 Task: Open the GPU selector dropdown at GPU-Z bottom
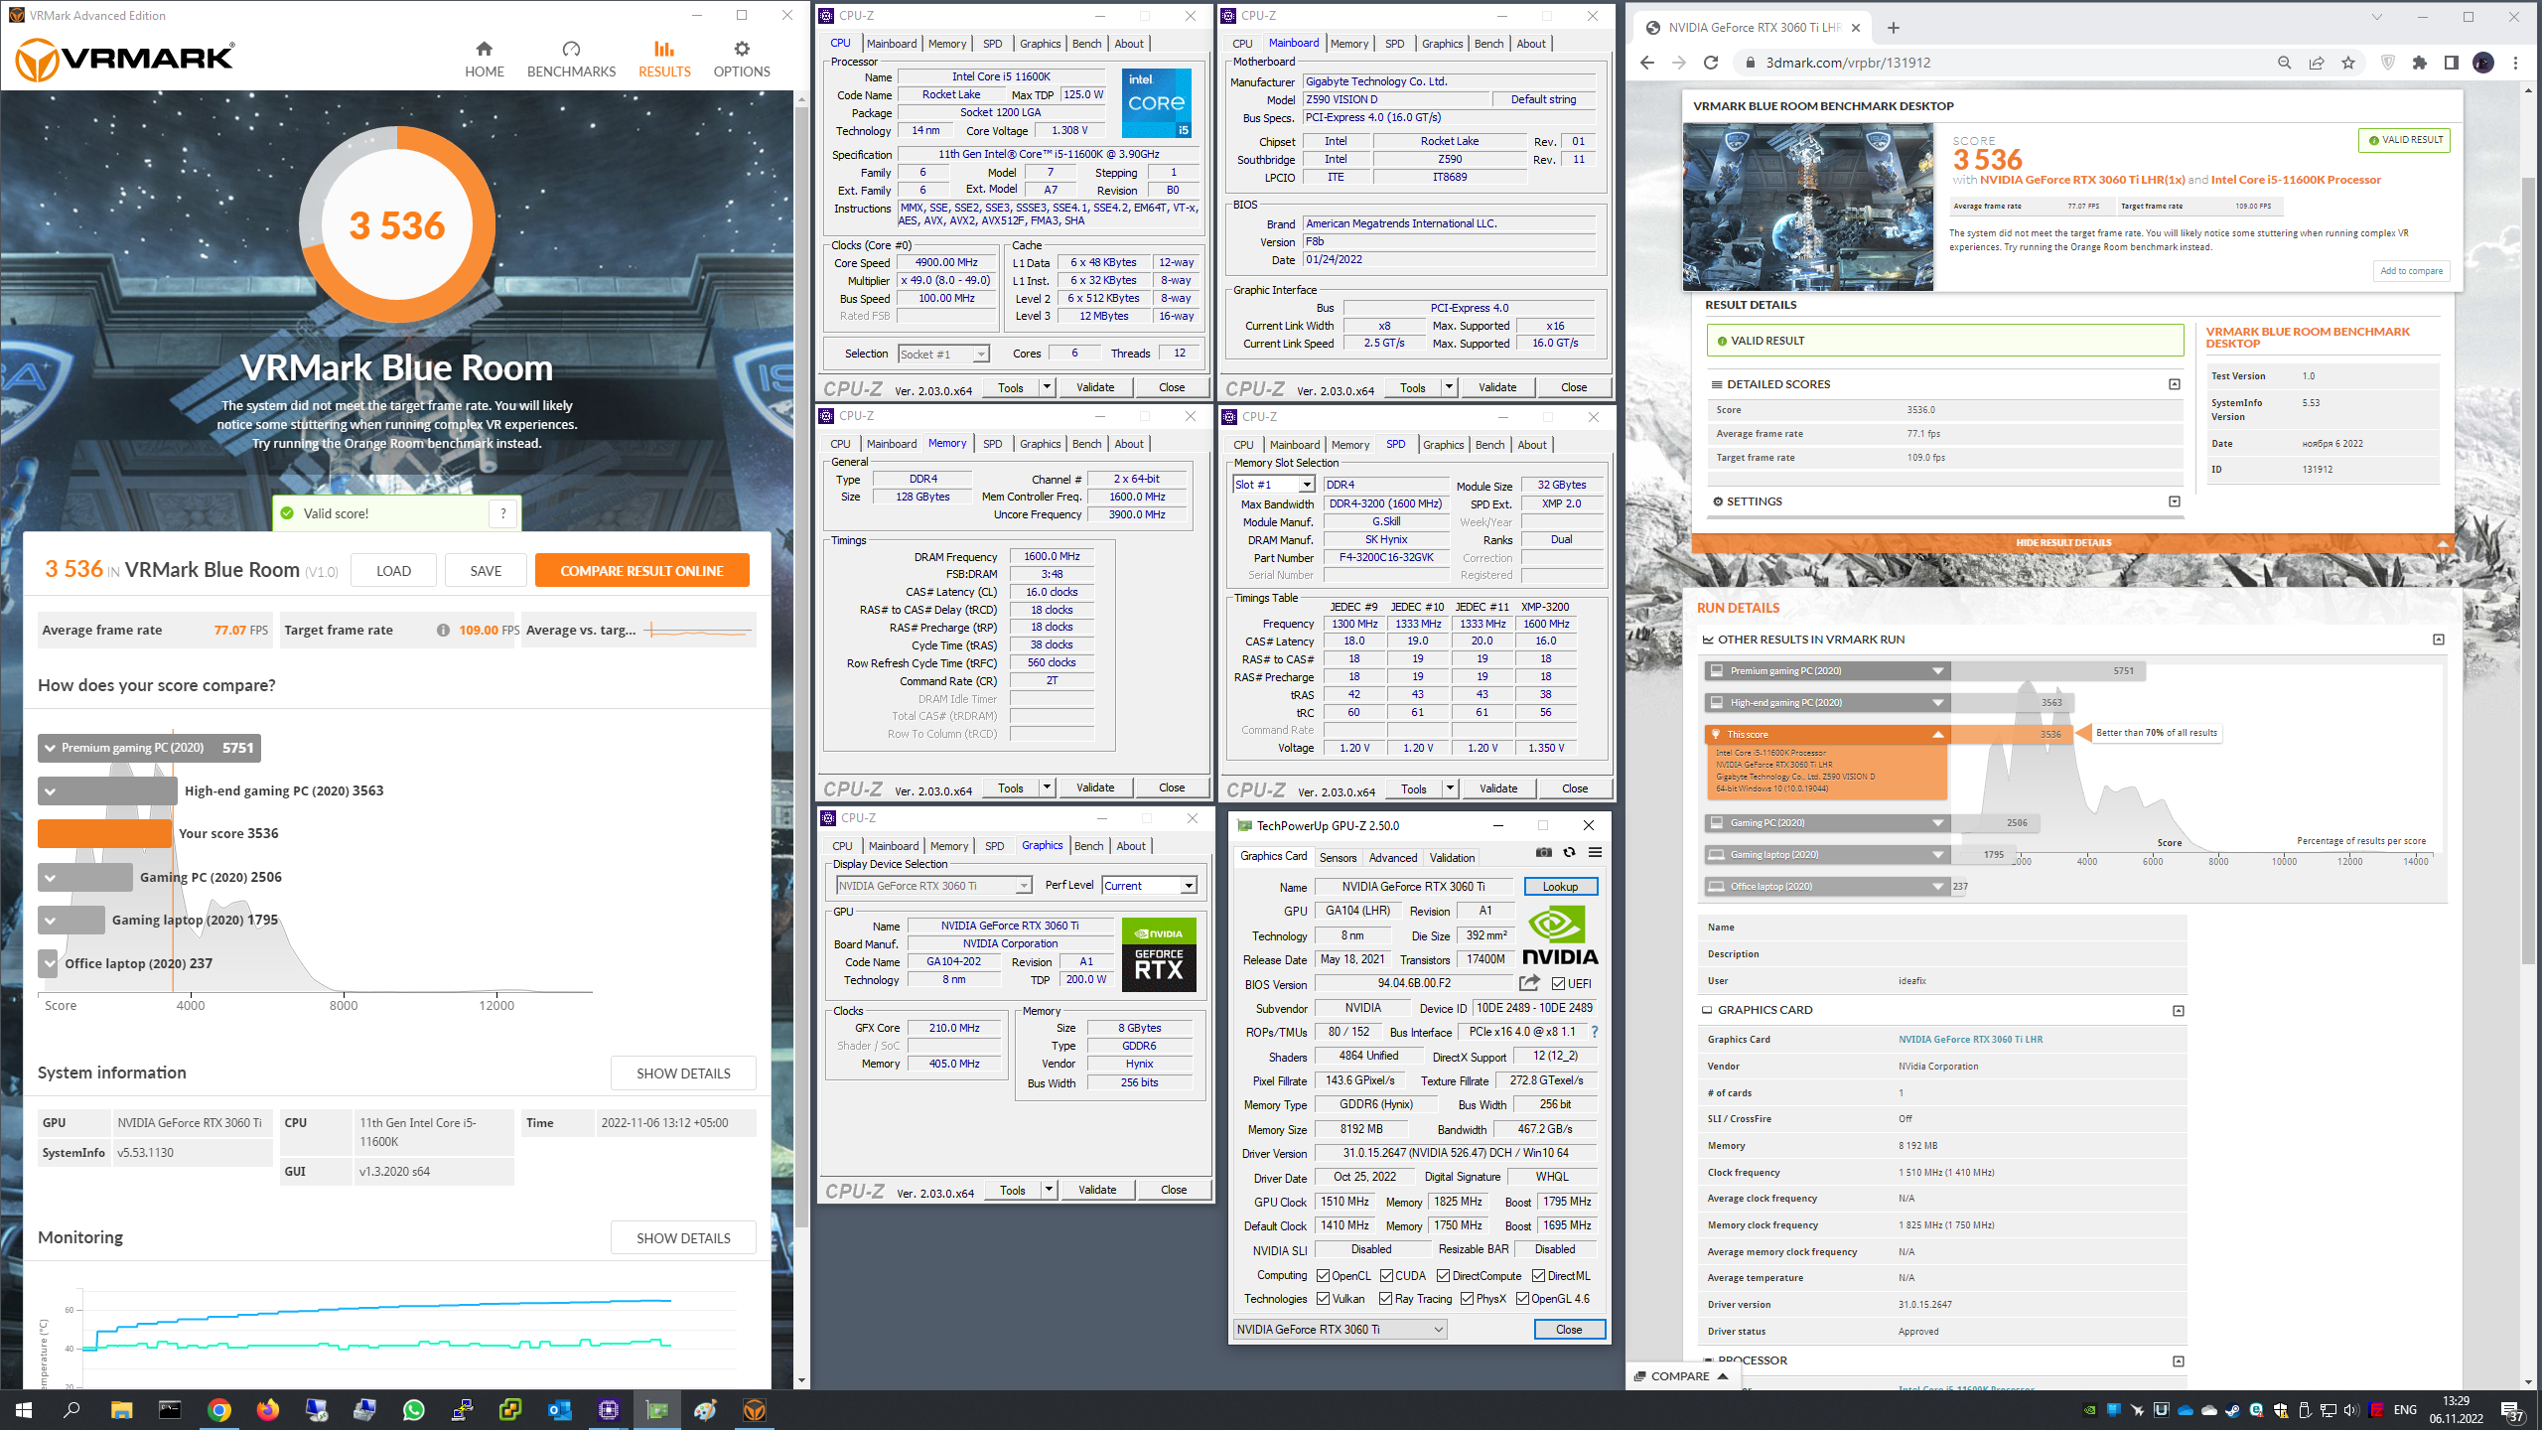pos(1340,1330)
